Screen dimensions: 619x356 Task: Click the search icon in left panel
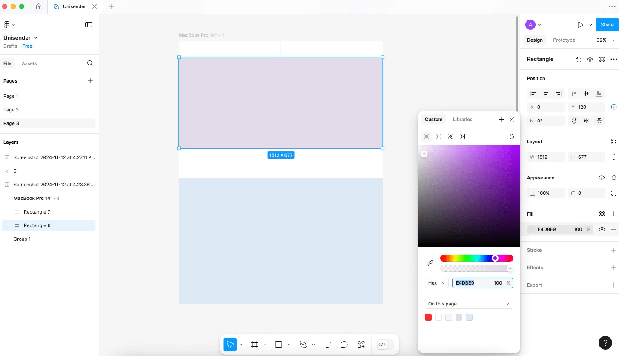[90, 63]
